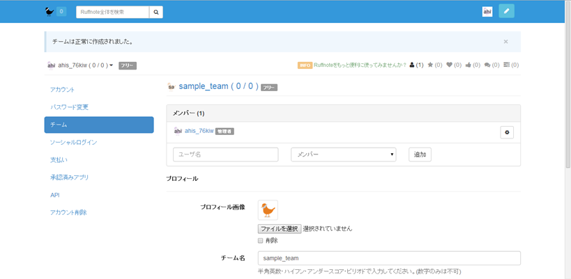Click the 追加 button to add member
The width and height of the screenshot is (571, 279).
coord(420,154)
